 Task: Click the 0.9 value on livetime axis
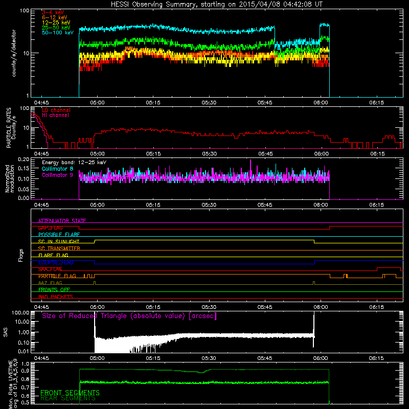click(x=26, y=371)
